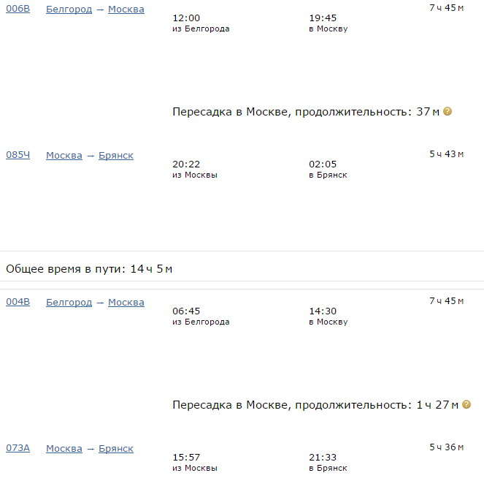
Task: Click the total travel time 14 ч 5 м text
Action: click(151, 269)
